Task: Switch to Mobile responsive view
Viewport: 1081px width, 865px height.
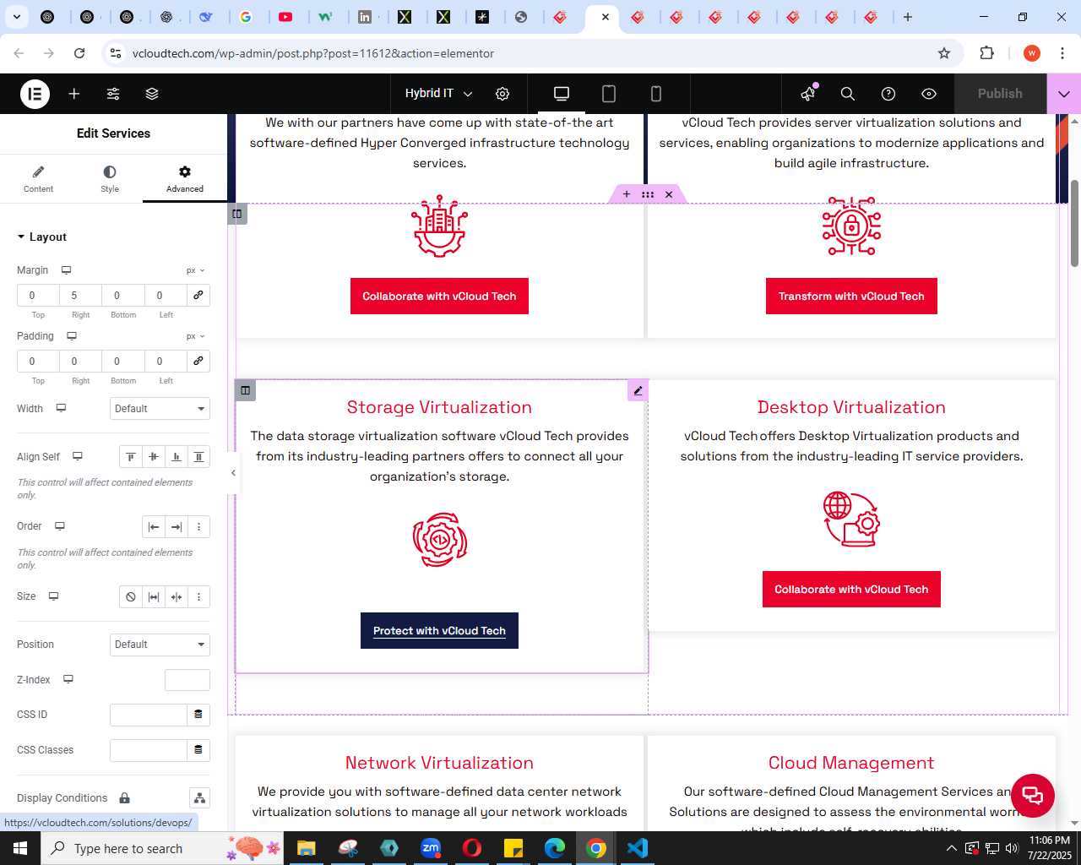Action: (656, 94)
